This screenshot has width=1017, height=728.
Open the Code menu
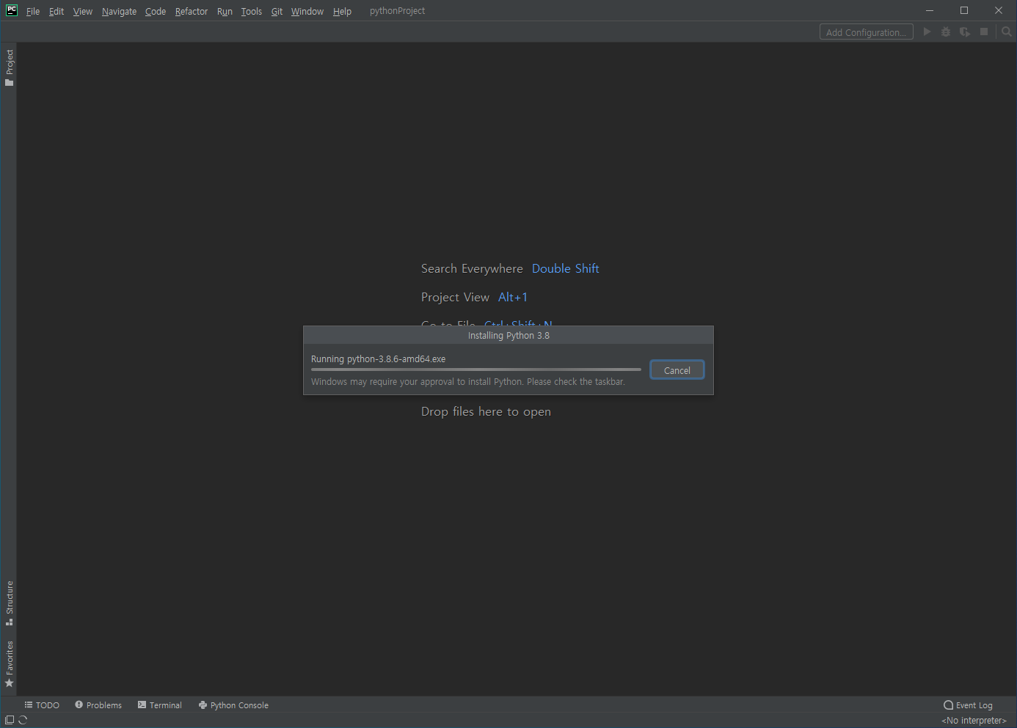(x=156, y=11)
